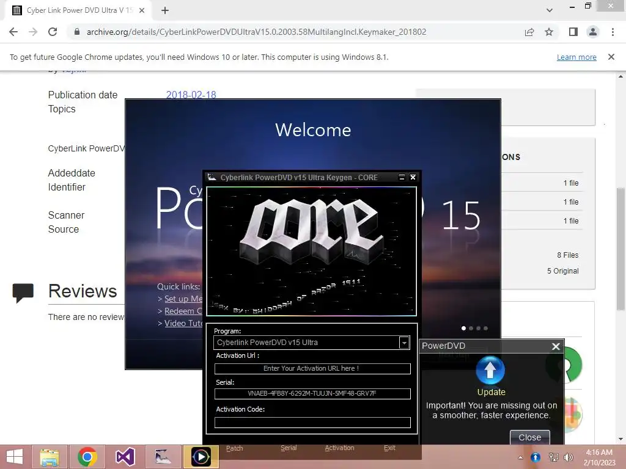This screenshot has width=626, height=469.
Task: Select third welcome slide dot
Action: pyautogui.click(x=478, y=328)
